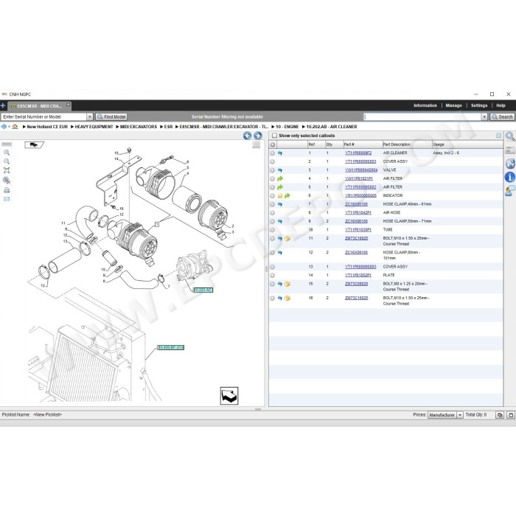Open the blue information icon in sidebar

click(x=510, y=177)
